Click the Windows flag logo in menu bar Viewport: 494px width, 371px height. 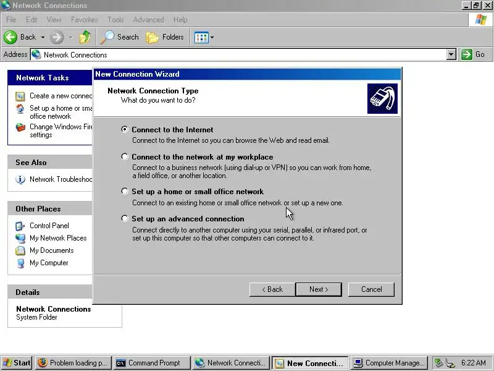tap(481, 20)
